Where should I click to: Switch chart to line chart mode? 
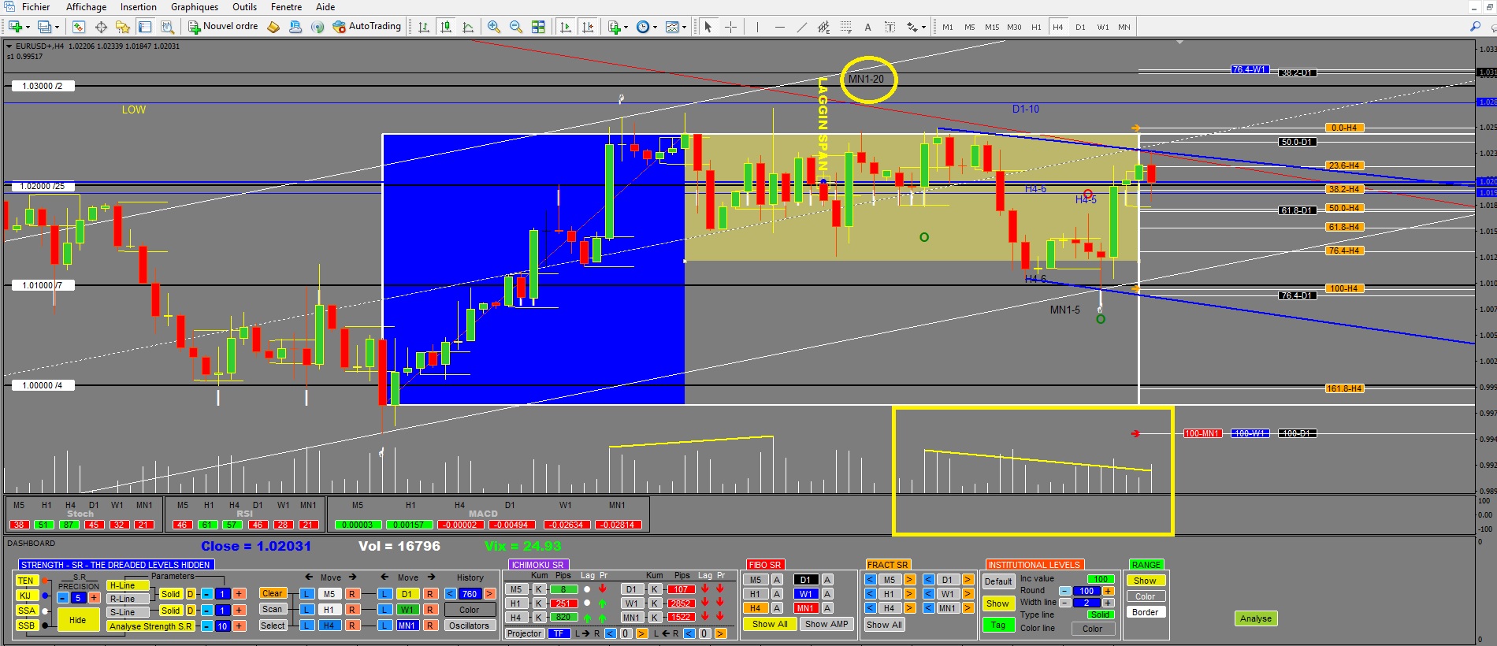pyautogui.click(x=468, y=27)
